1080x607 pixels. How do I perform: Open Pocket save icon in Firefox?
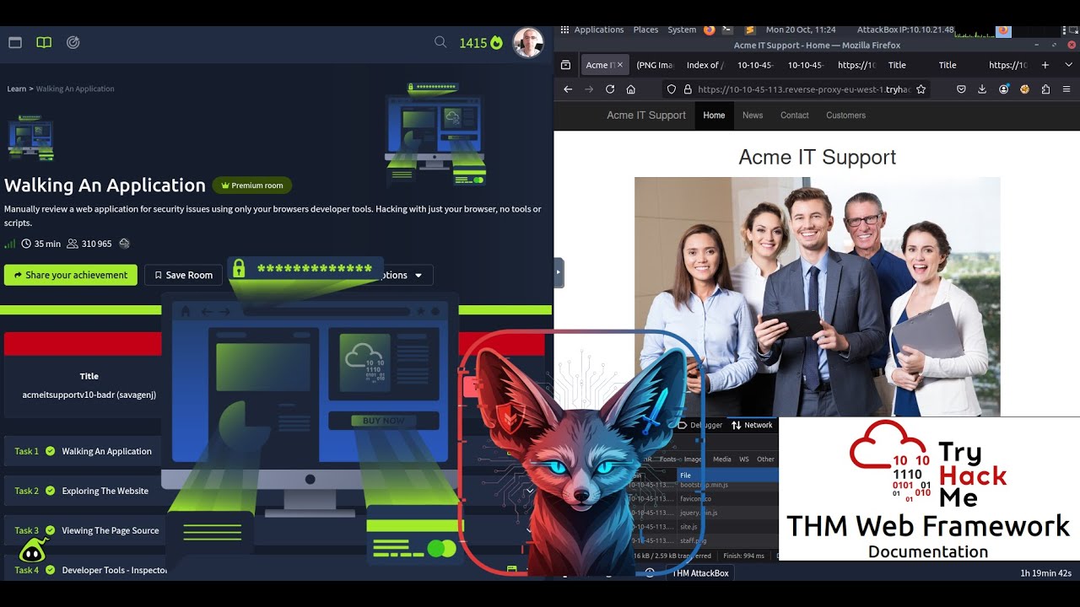(x=961, y=89)
